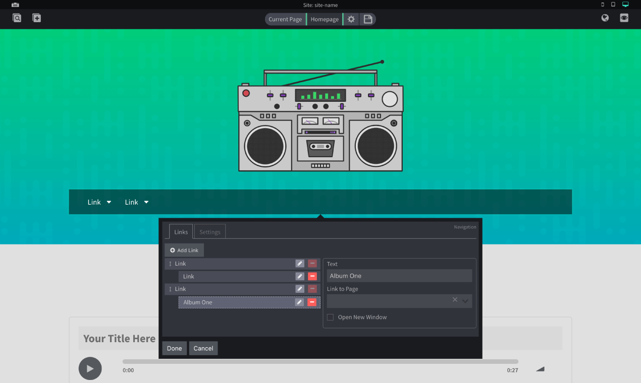Open the page search magnifier tool
The image size is (641, 383).
tap(17, 18)
